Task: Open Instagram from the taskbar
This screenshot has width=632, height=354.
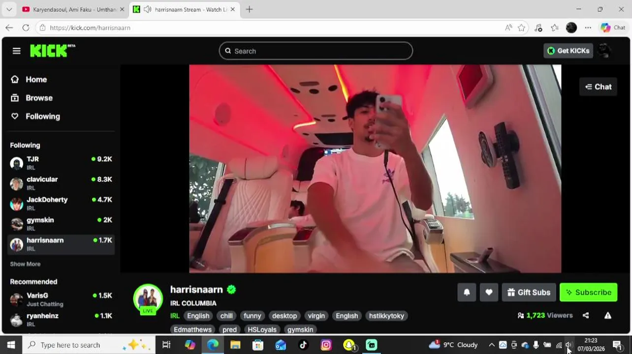Action: click(x=326, y=345)
